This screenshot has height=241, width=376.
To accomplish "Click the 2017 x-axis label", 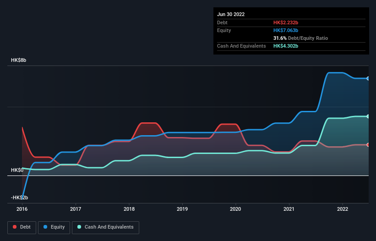I will click(76, 209).
